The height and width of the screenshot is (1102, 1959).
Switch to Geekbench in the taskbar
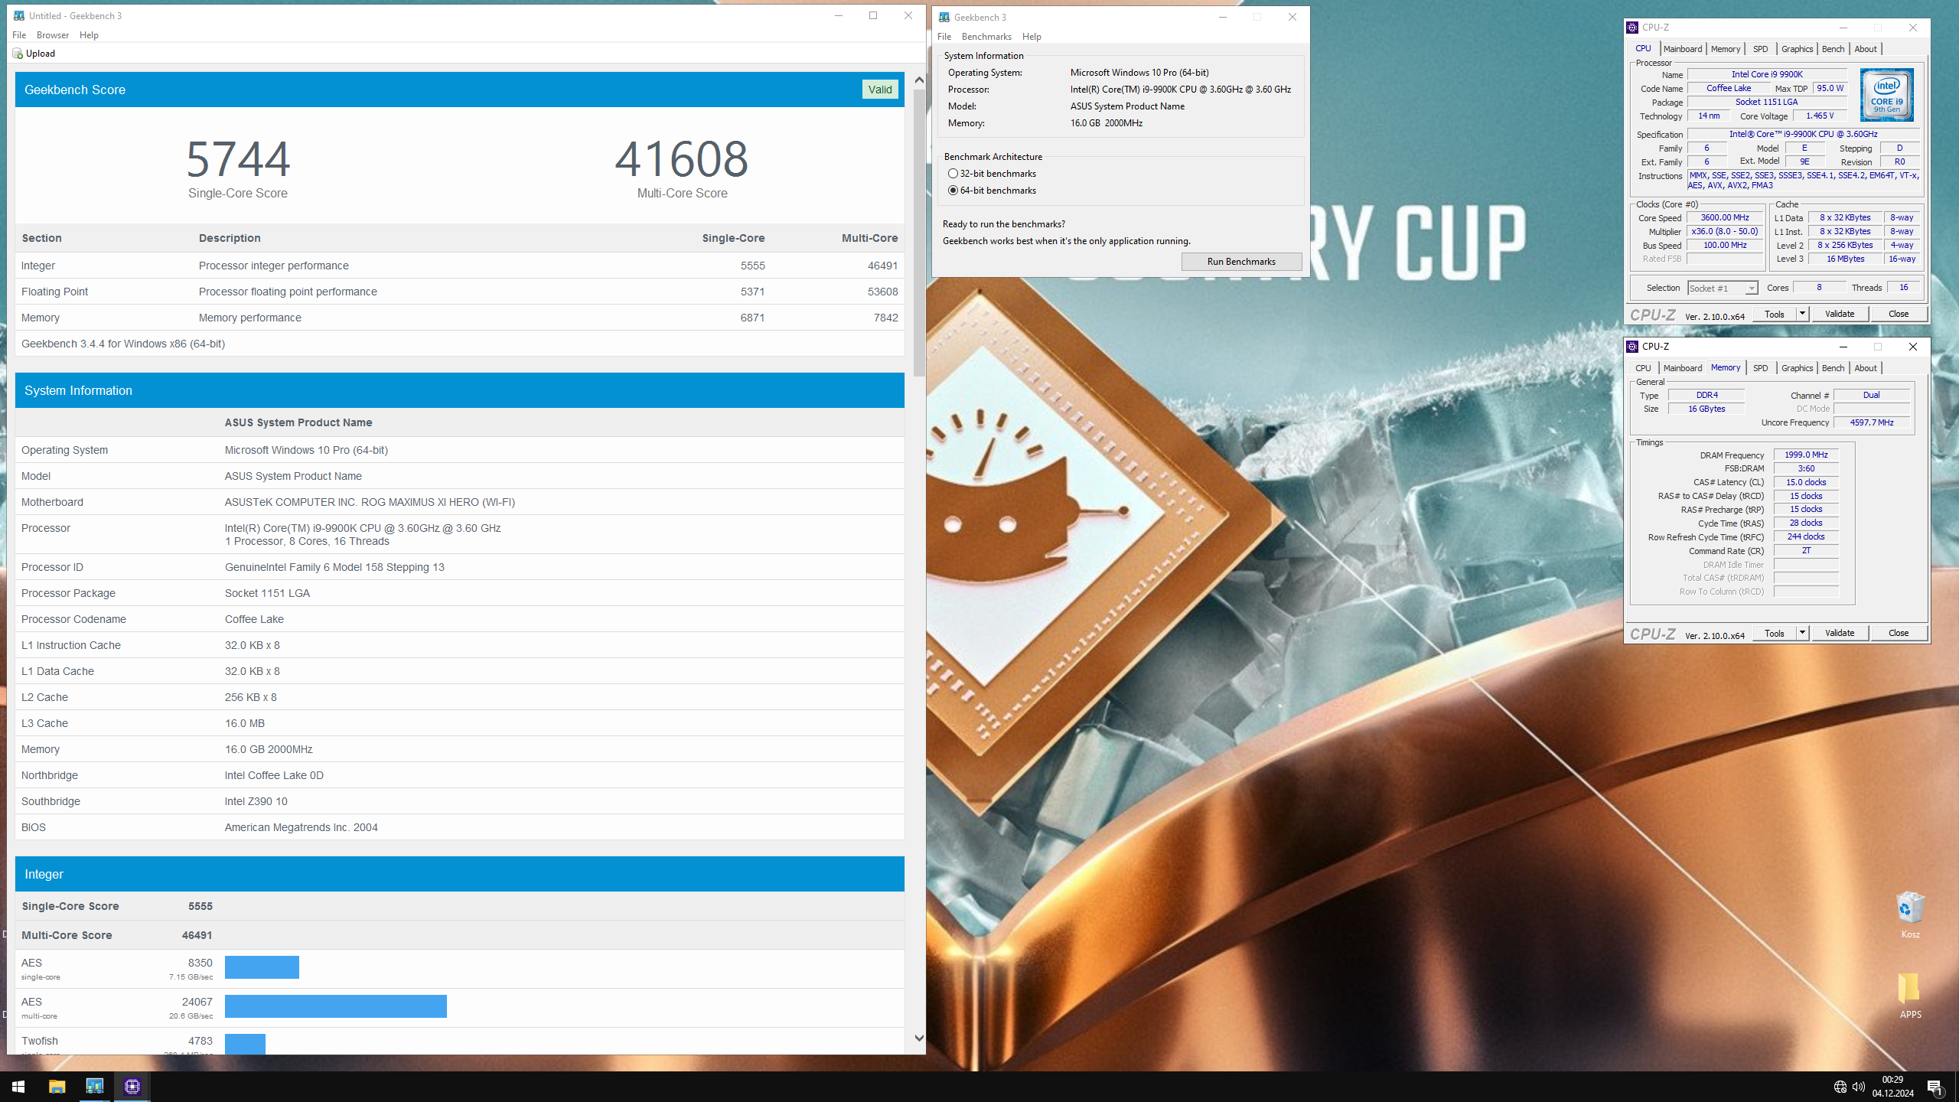click(95, 1086)
